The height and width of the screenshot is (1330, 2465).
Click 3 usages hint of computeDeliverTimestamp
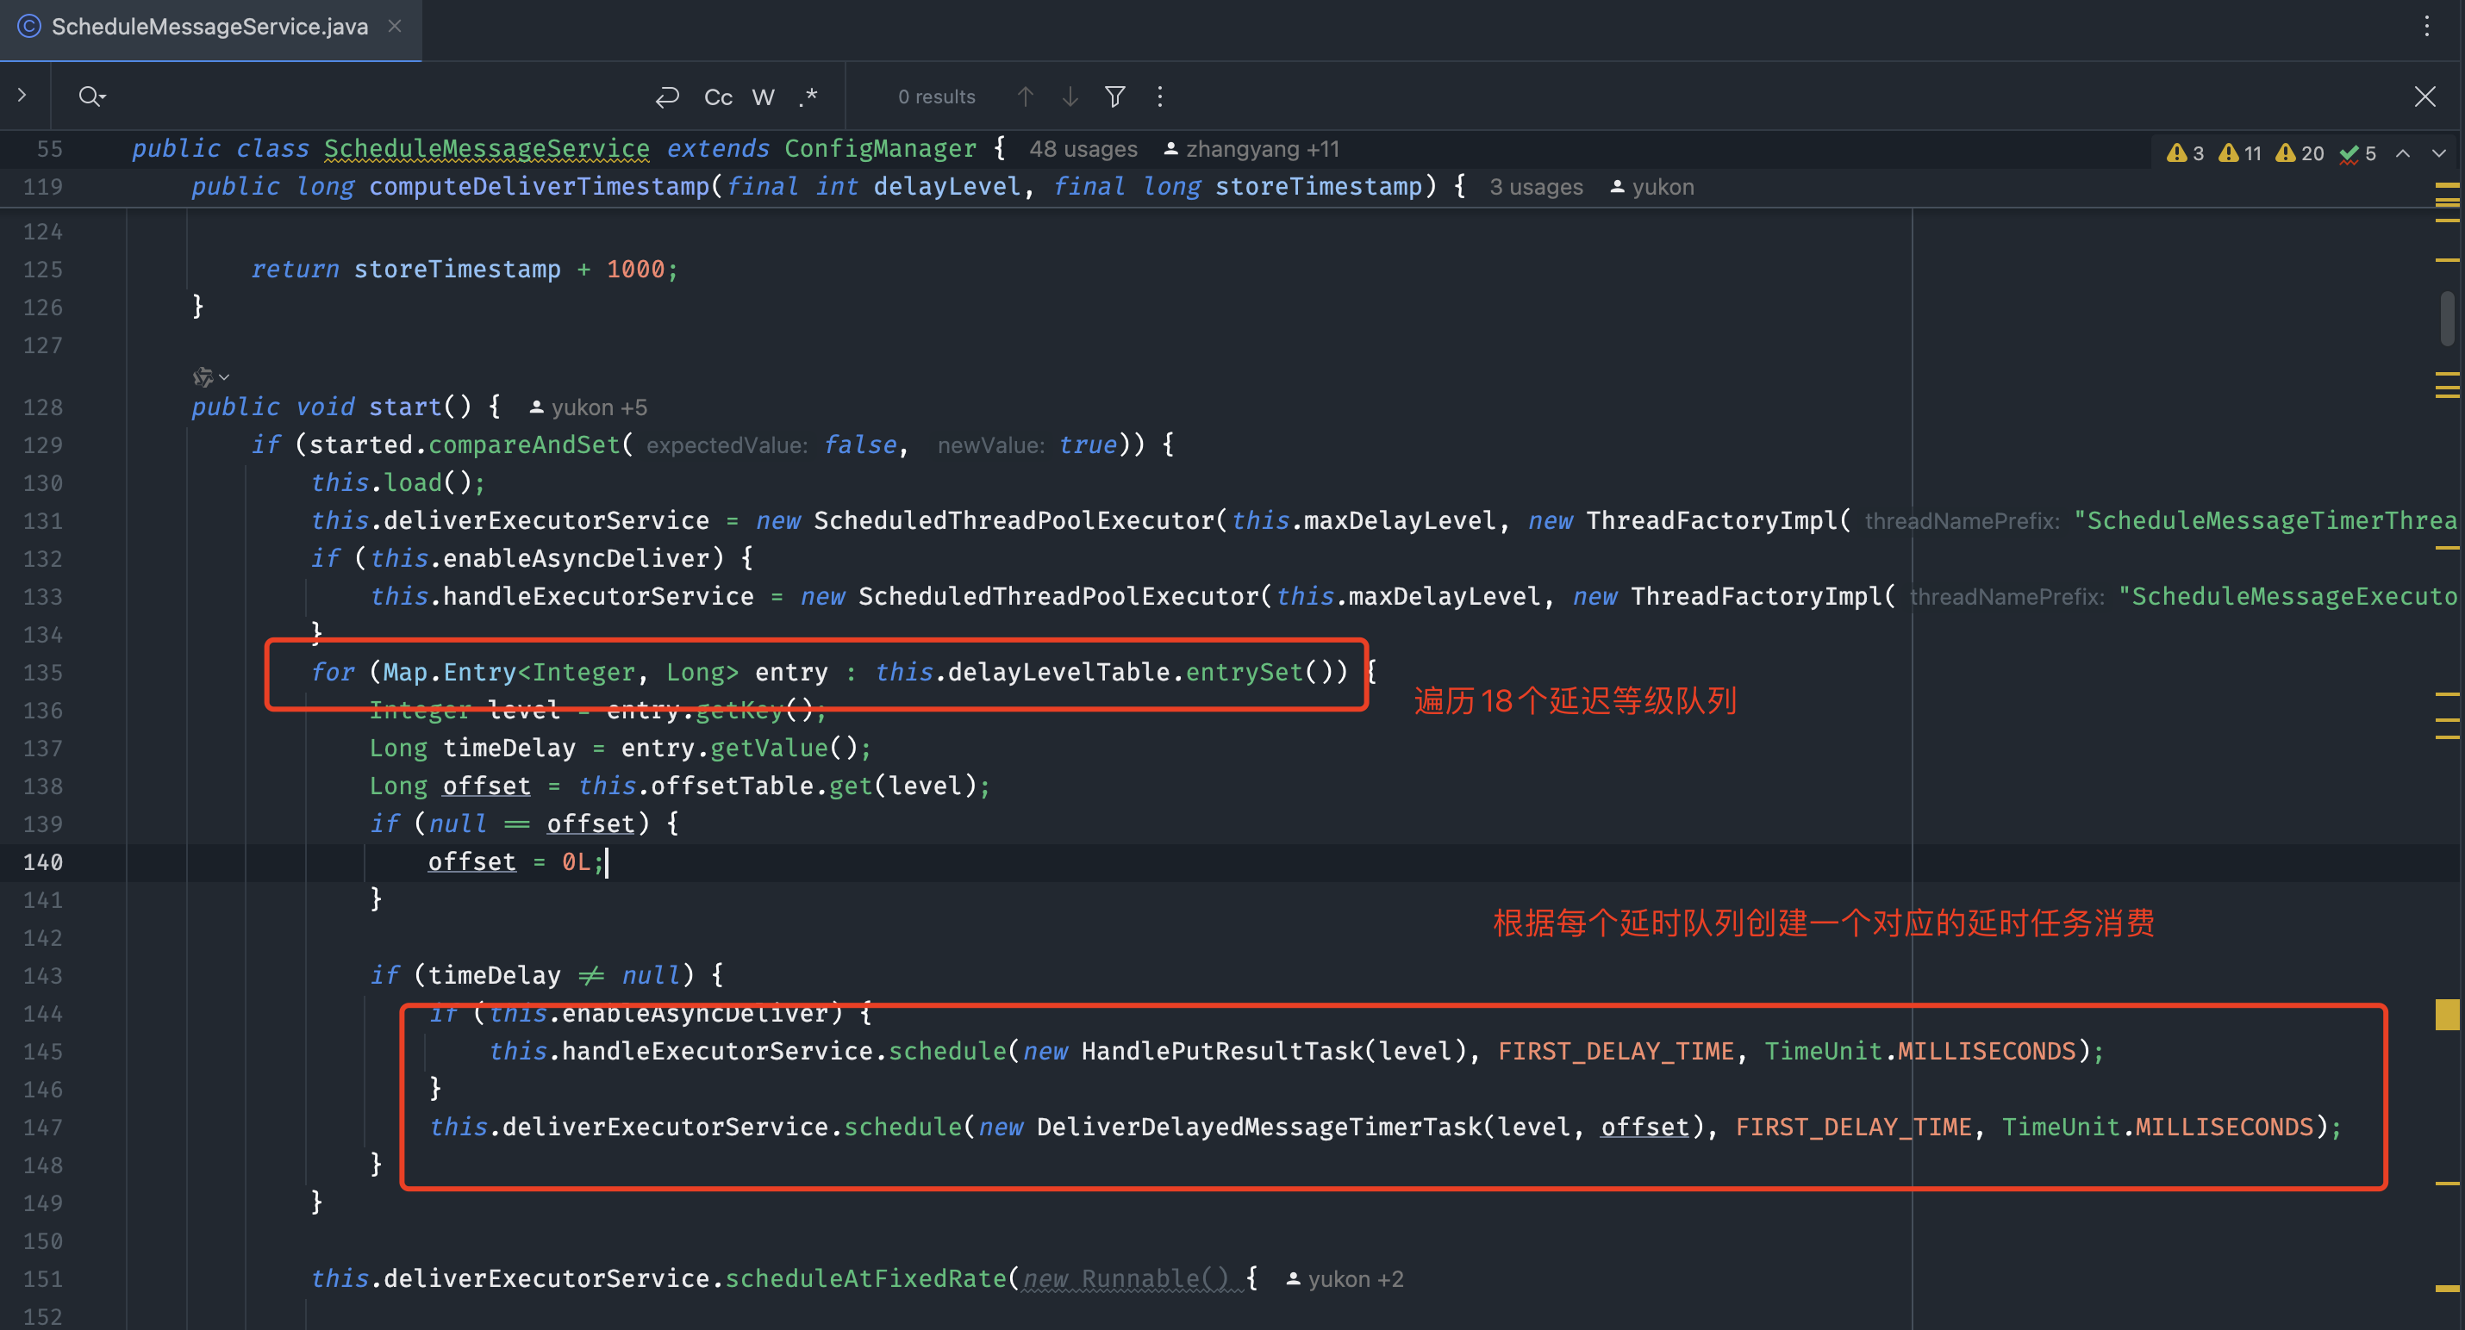(x=1536, y=188)
